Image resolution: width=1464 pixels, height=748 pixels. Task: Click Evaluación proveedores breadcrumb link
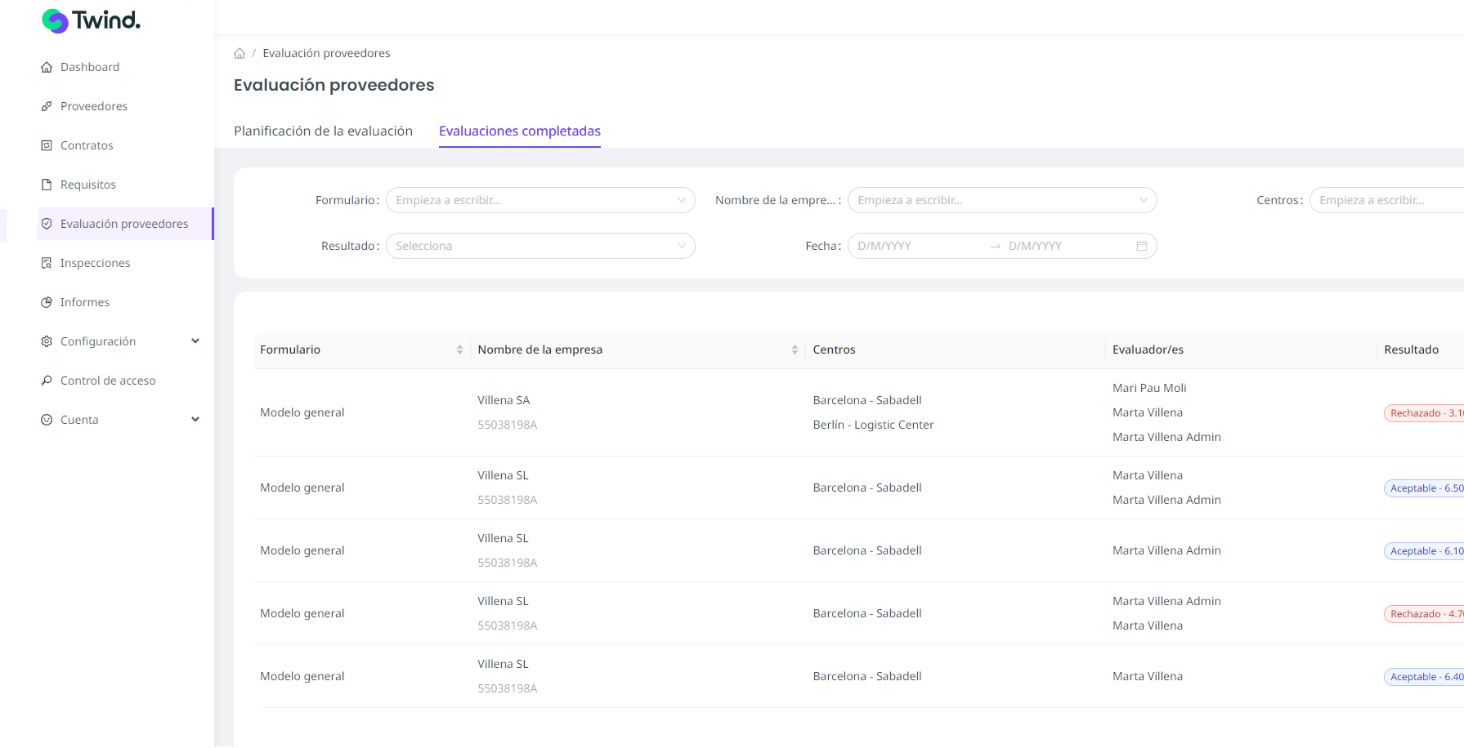pos(326,53)
